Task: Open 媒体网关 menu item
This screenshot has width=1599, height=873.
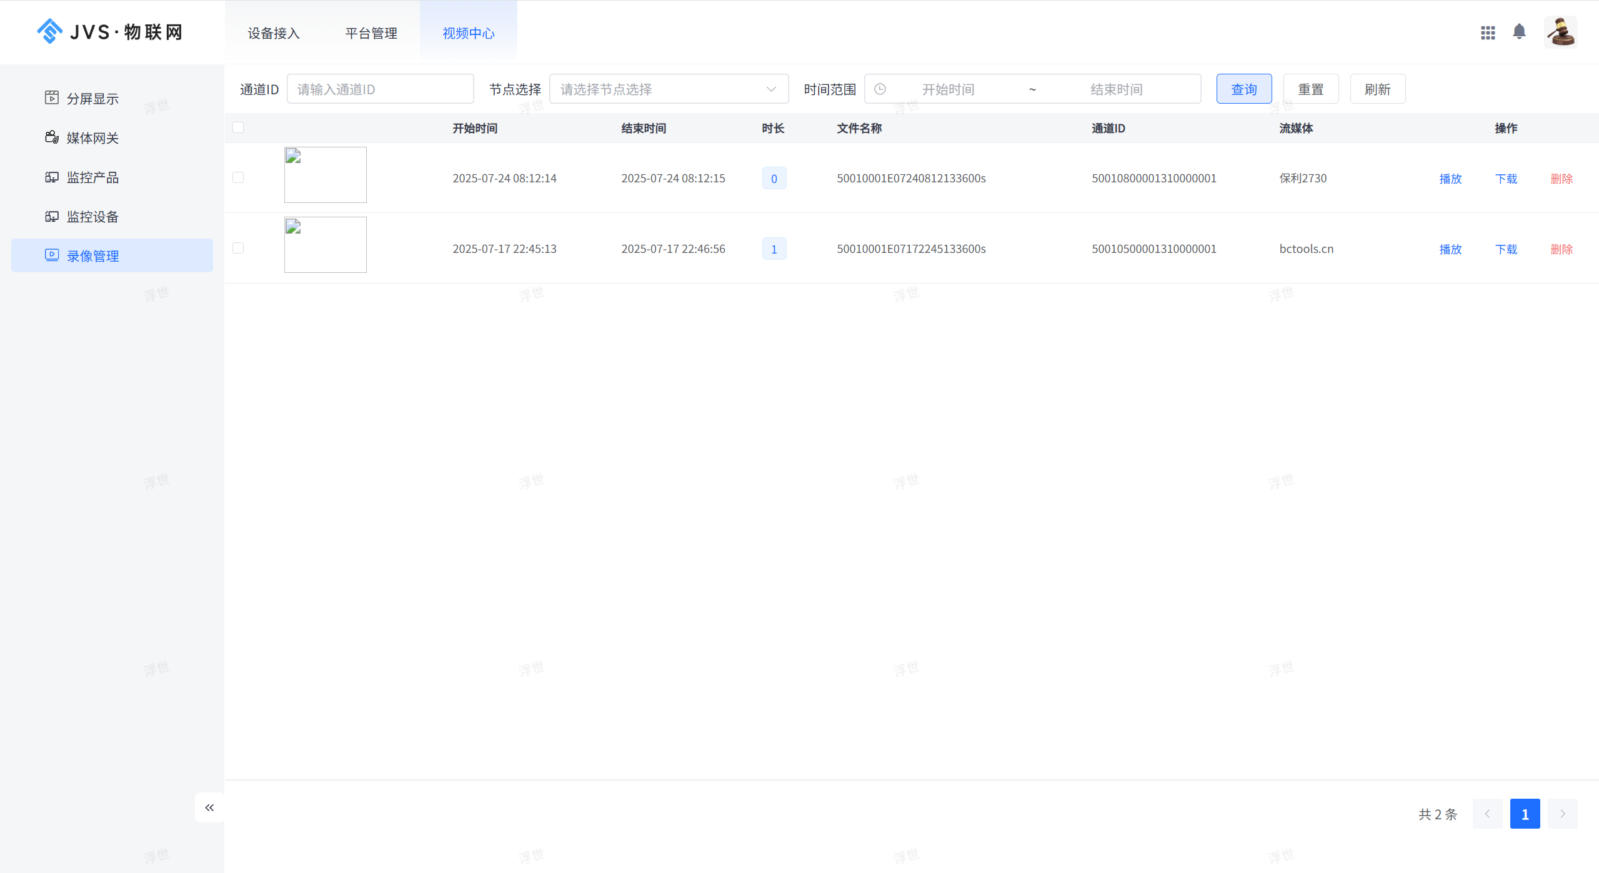Action: [x=112, y=137]
